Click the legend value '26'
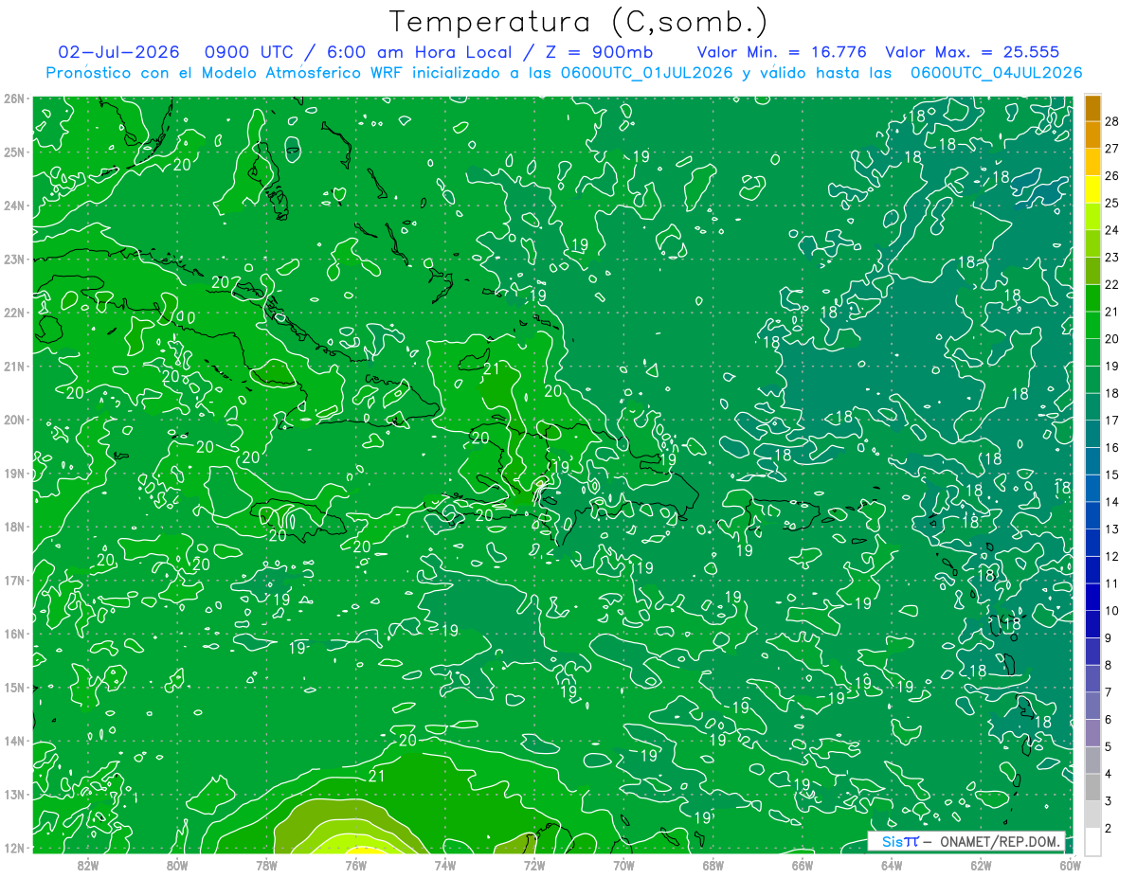This screenshot has width=1137, height=878. pyautogui.click(x=1111, y=175)
